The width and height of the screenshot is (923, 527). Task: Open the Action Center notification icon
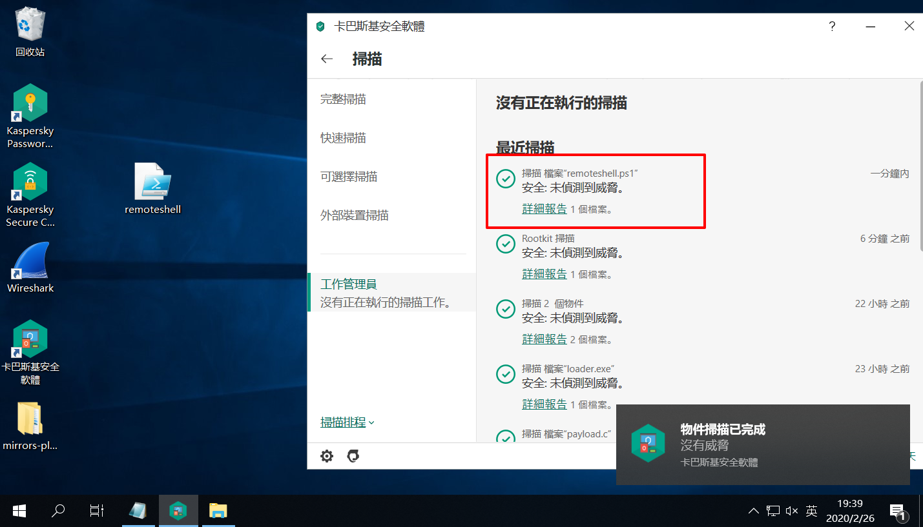(x=897, y=512)
